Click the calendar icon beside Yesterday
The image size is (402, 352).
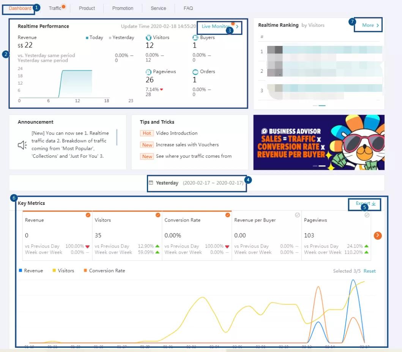click(x=151, y=183)
